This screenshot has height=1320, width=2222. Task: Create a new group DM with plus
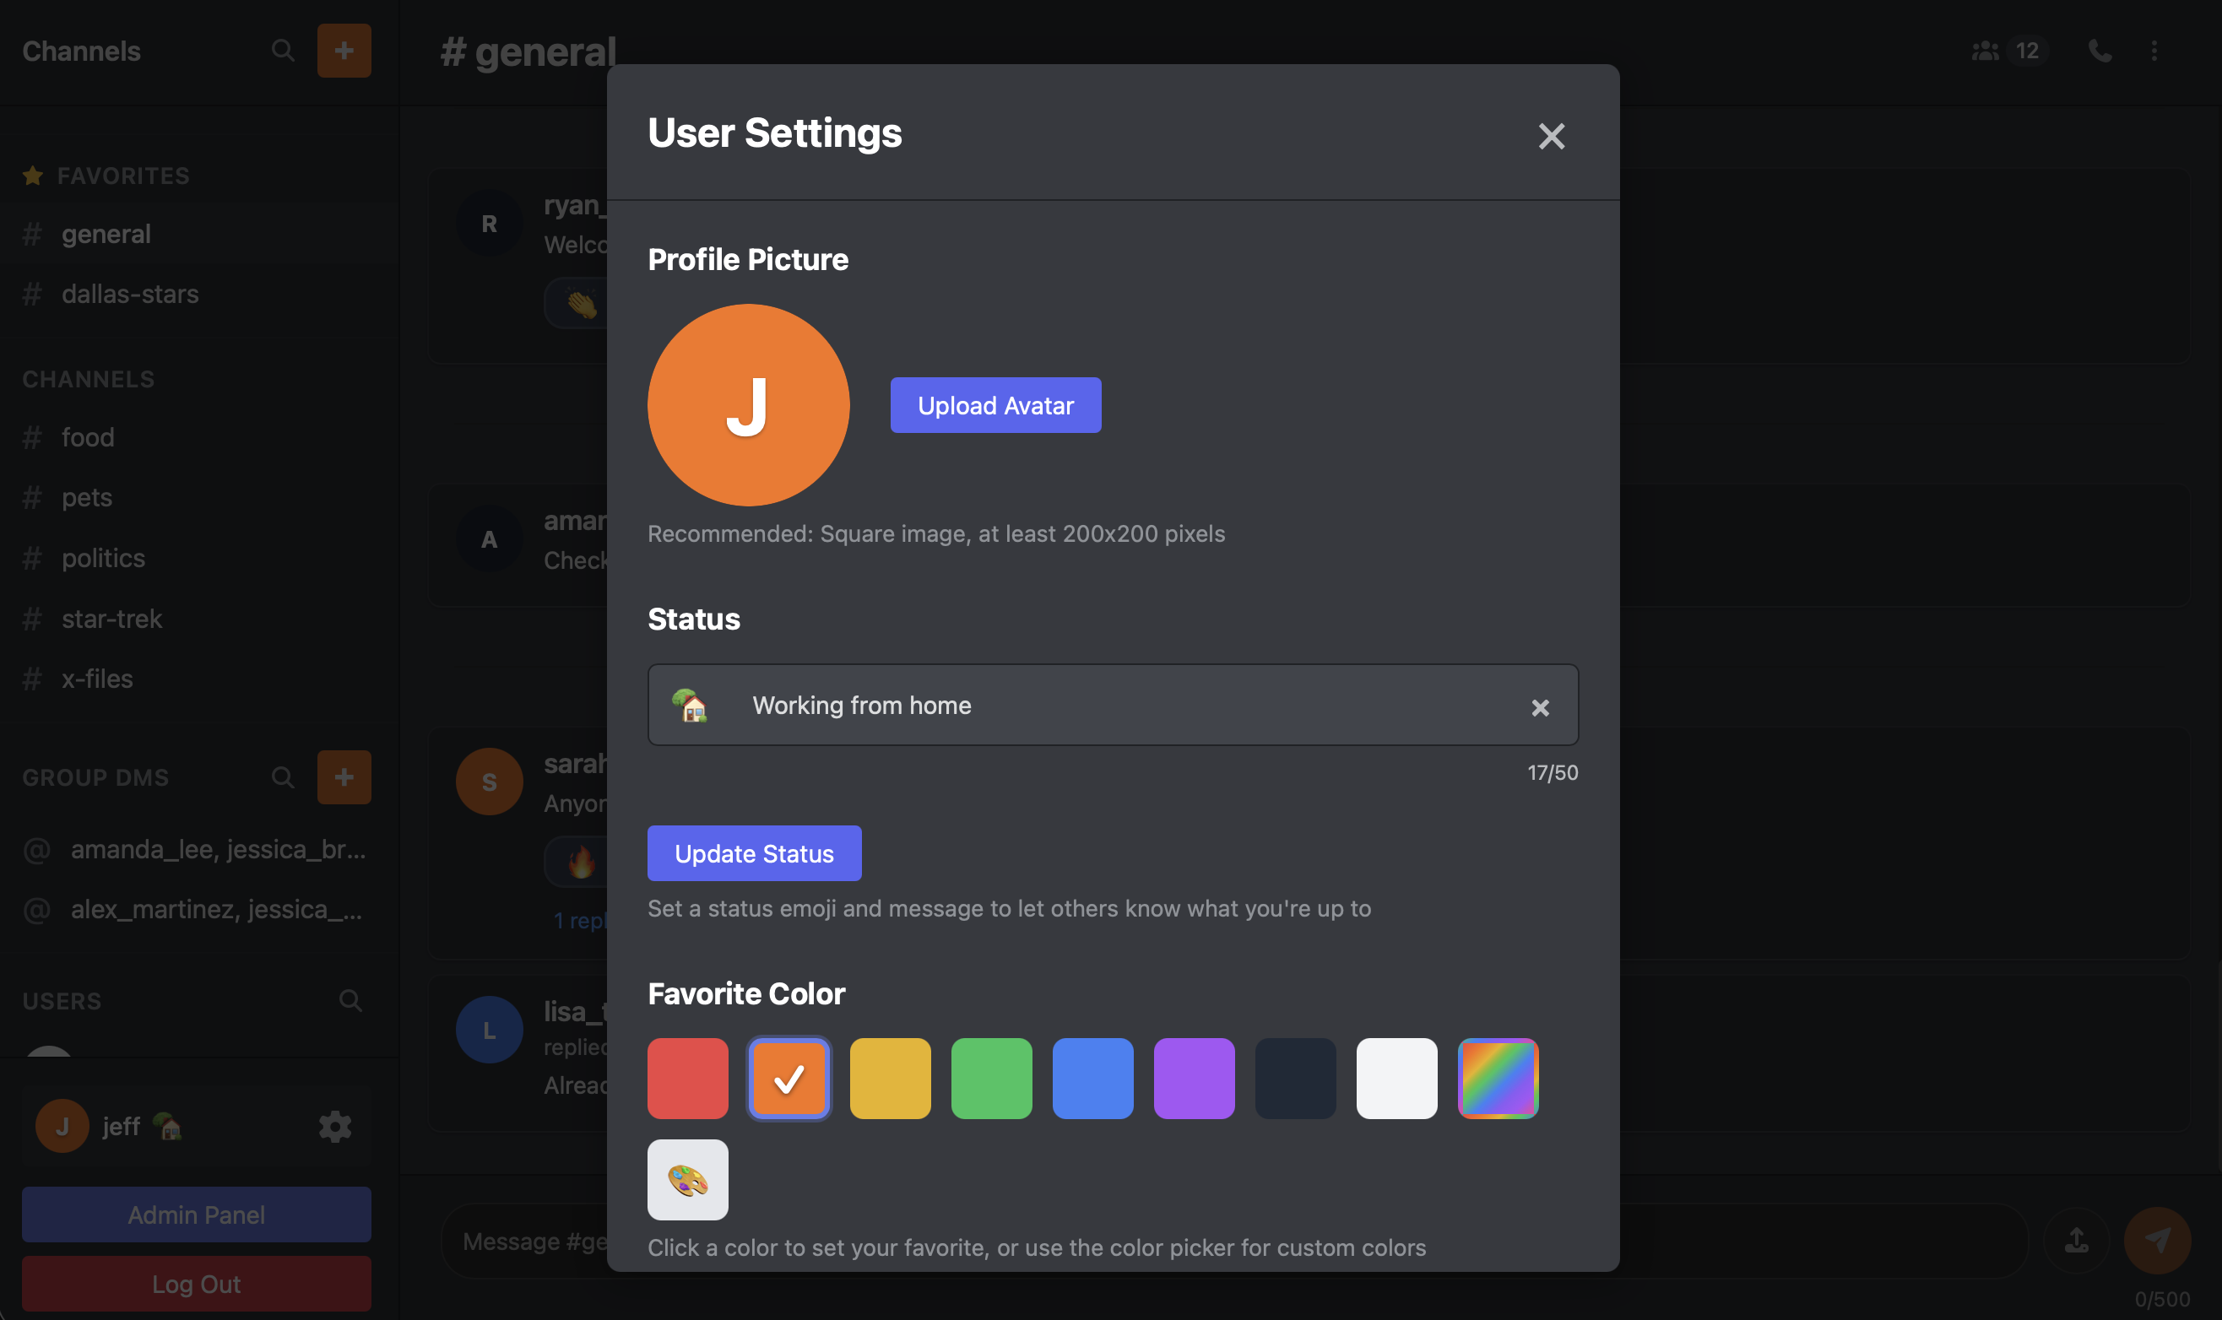pyautogui.click(x=344, y=777)
